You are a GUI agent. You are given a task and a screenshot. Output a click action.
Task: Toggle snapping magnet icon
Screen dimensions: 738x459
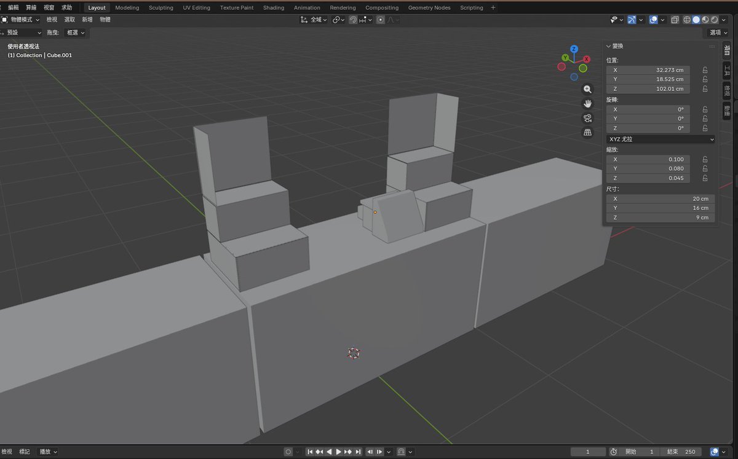point(353,20)
